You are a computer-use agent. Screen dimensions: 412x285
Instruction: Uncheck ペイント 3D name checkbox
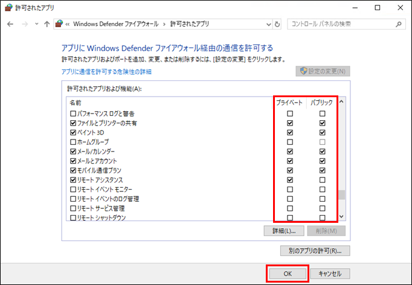(73, 133)
